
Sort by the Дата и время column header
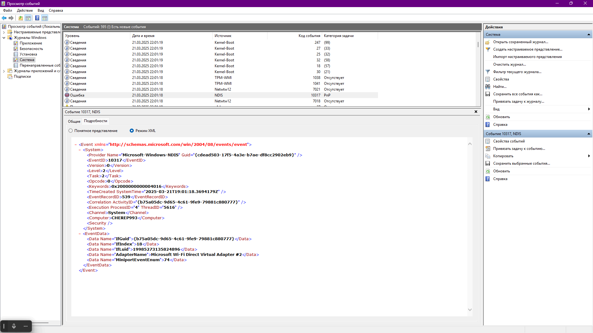click(171, 36)
